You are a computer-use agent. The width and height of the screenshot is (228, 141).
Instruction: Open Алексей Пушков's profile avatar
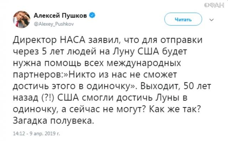(21, 19)
